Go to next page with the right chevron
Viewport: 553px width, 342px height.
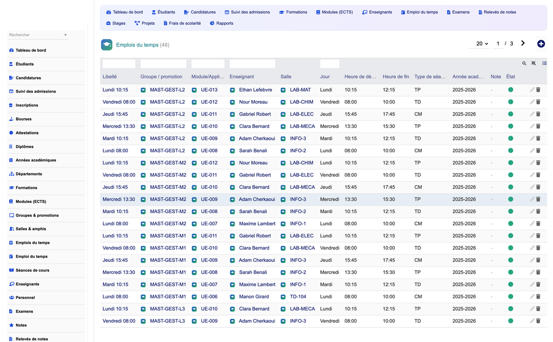tap(523, 43)
